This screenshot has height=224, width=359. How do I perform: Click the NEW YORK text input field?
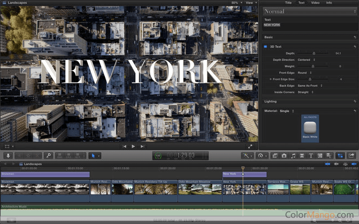pos(309,27)
